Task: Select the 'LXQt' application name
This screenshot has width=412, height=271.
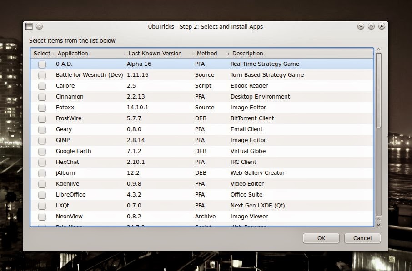Action: [62, 206]
